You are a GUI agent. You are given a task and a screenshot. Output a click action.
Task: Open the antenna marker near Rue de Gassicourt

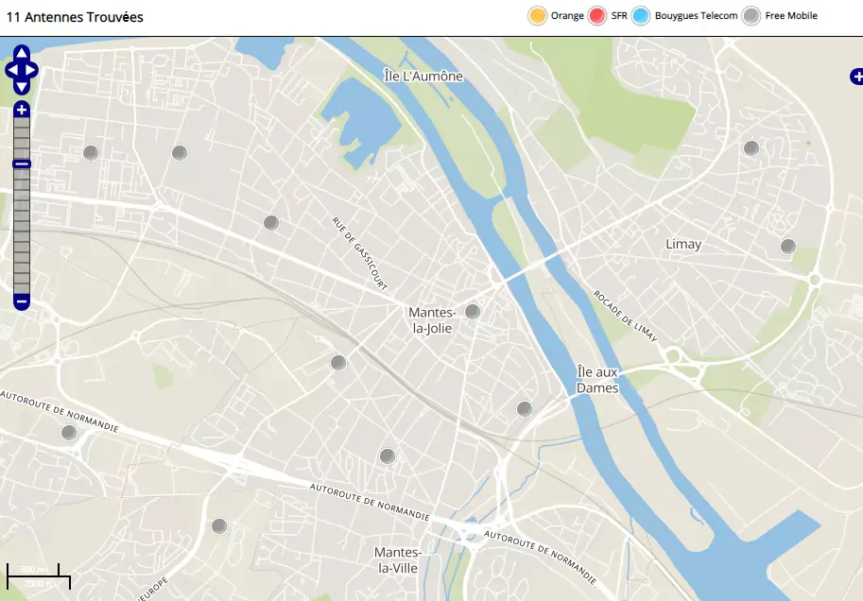click(271, 223)
